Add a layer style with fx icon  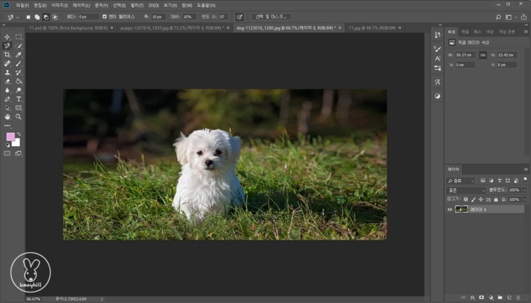(x=473, y=298)
